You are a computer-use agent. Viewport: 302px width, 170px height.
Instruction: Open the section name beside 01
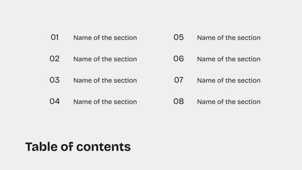tap(105, 37)
